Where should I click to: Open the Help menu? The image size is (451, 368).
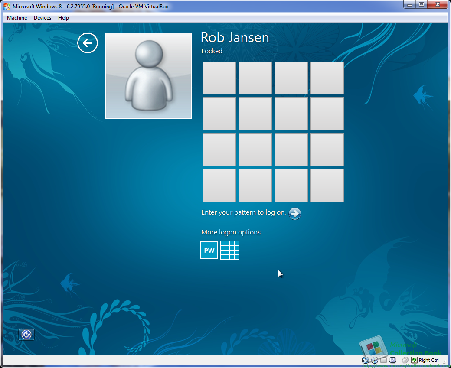pyautogui.click(x=63, y=17)
